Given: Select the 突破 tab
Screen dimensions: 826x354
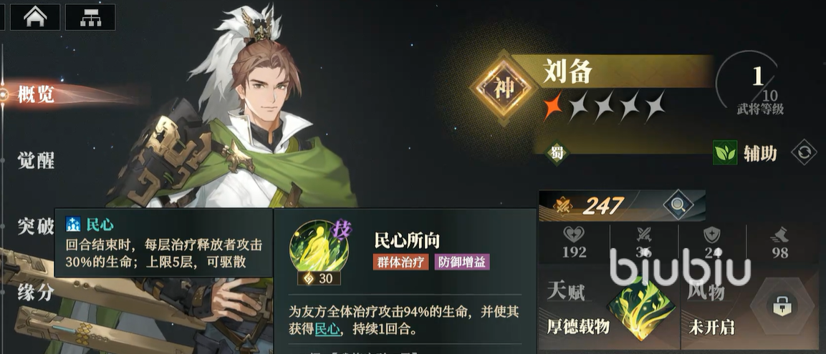Looking at the screenshot, I should coord(36,227).
